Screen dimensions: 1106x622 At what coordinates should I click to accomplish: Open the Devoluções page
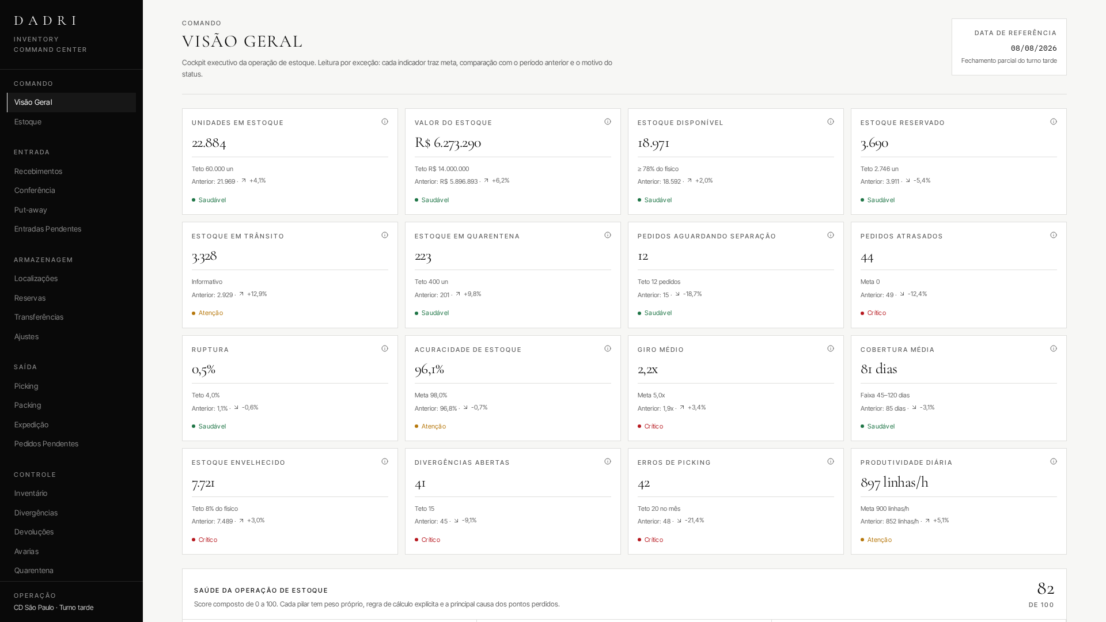71,532
